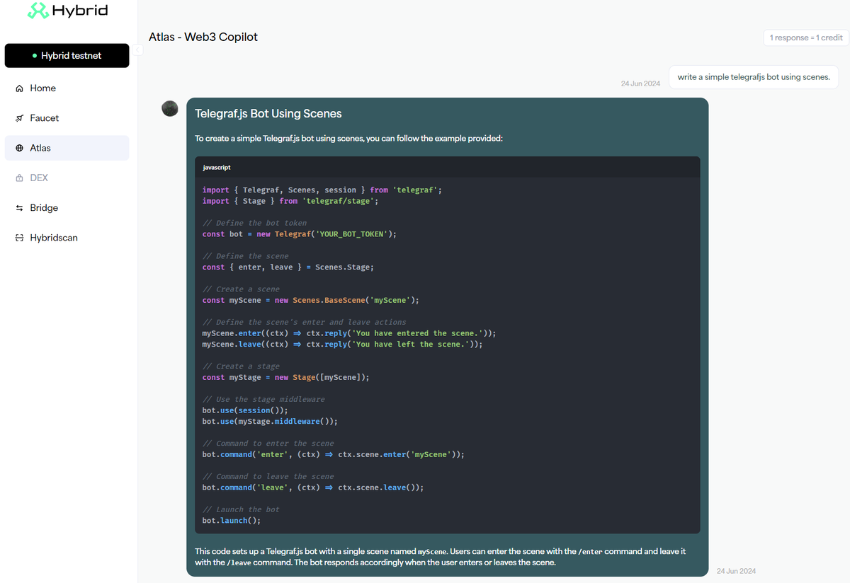Viewport: 850px width, 583px height.
Task: Click the Hybrid logo icon
Action: 38,11
